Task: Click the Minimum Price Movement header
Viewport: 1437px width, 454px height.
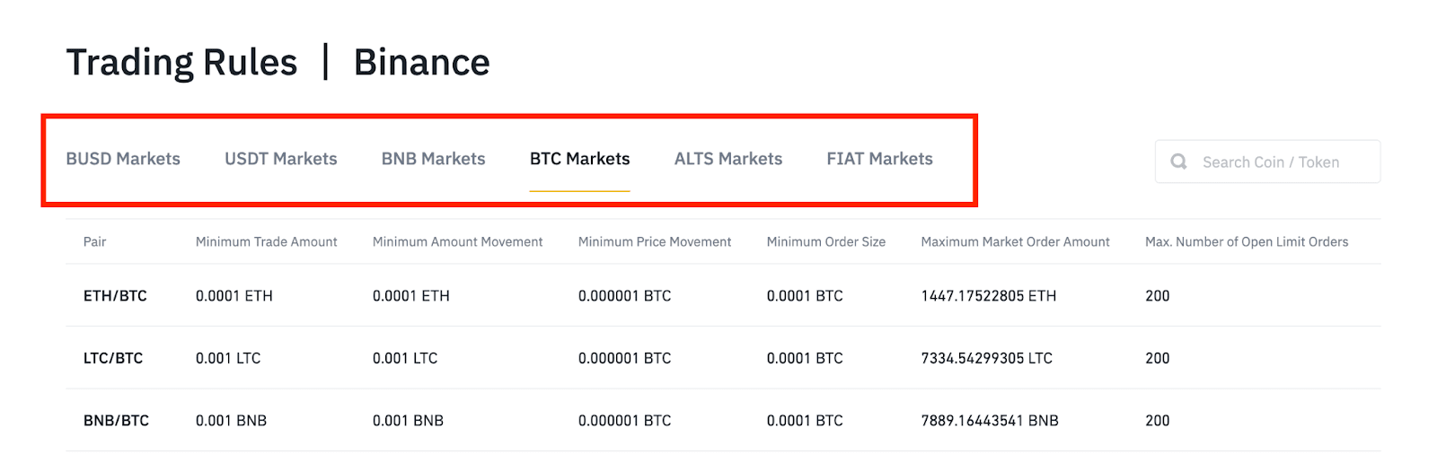Action: (655, 242)
